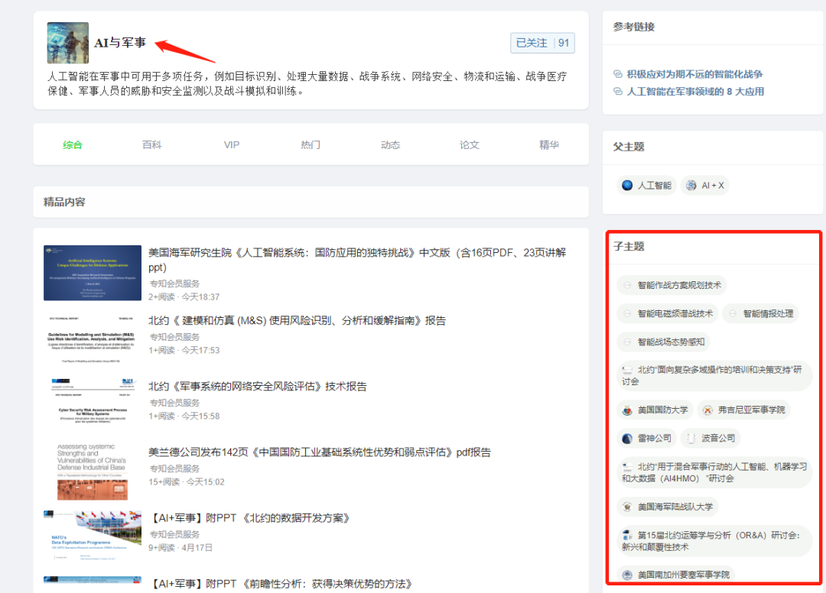This screenshot has height=593, width=826.
Task: Open link 积极应对为期不远的智能化战争
Action: (694, 74)
